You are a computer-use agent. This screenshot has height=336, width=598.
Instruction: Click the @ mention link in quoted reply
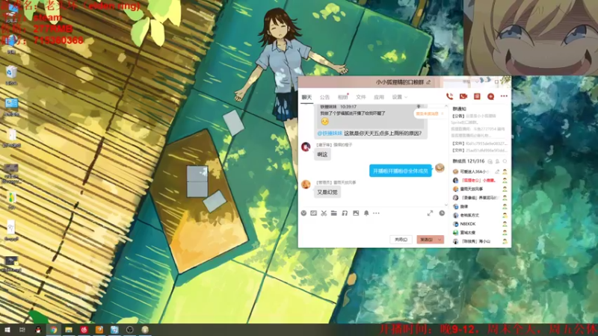point(330,133)
